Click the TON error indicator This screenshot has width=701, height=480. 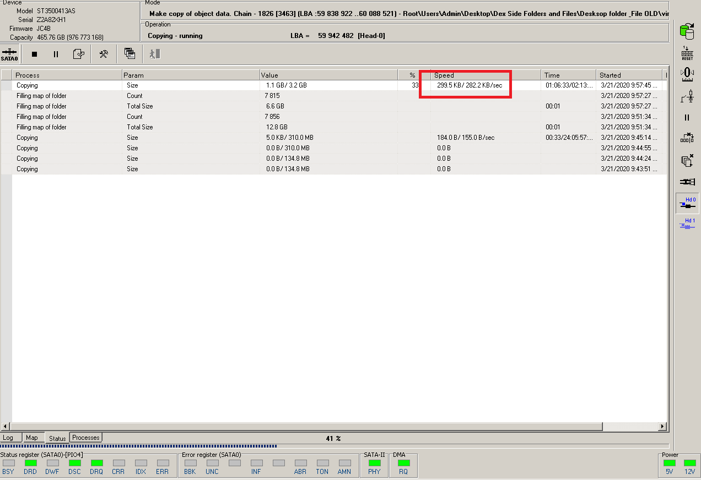point(322,463)
